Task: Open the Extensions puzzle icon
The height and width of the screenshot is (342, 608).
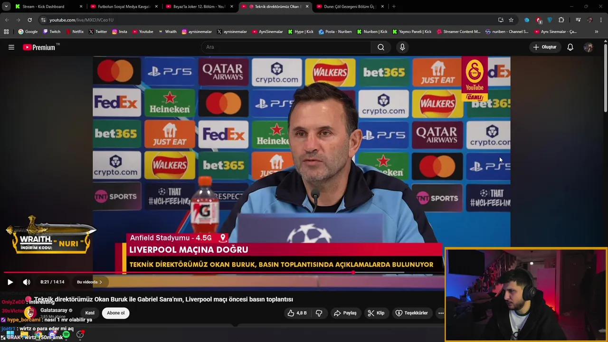Action: click(x=561, y=20)
